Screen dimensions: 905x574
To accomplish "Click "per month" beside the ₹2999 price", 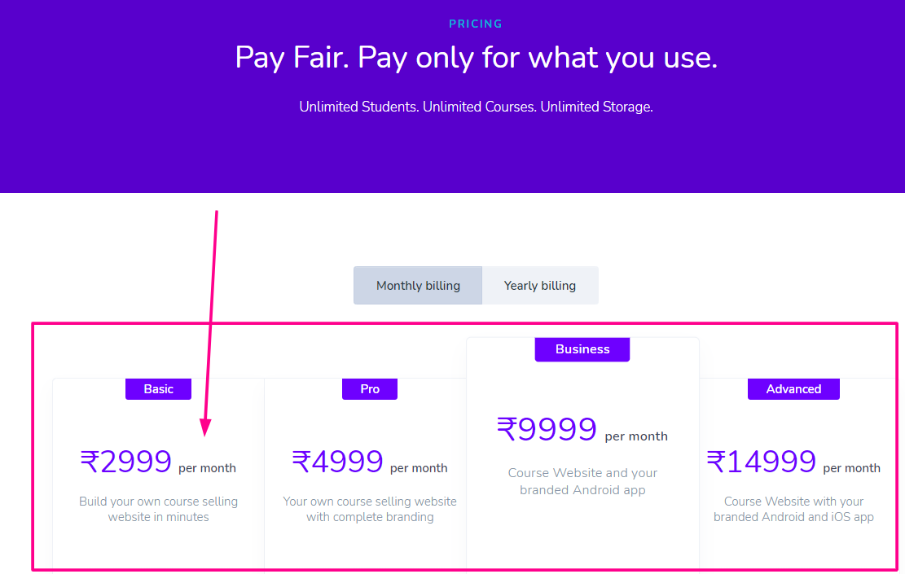I will tap(207, 468).
